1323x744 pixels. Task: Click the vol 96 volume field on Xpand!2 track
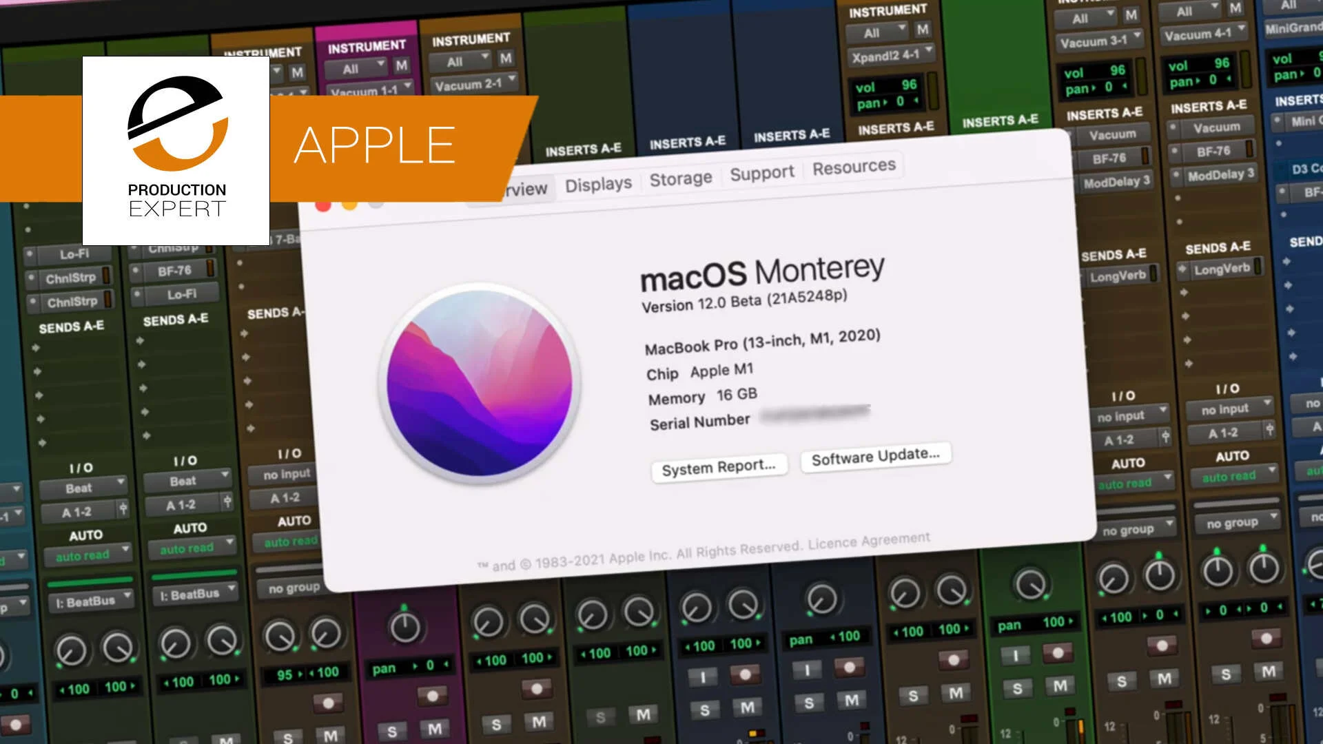pyautogui.click(x=887, y=87)
